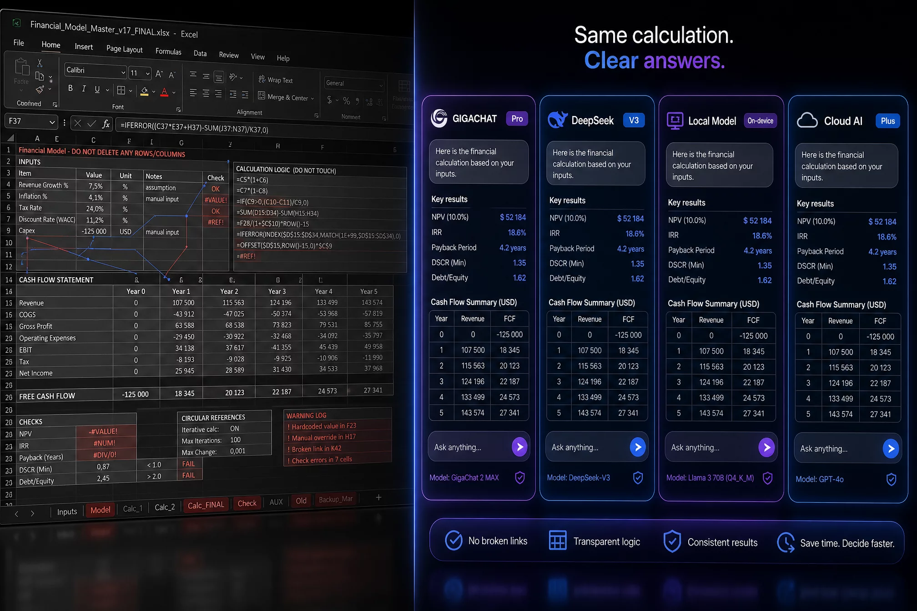
Task: Toggle Italic formatting
Action: point(84,89)
